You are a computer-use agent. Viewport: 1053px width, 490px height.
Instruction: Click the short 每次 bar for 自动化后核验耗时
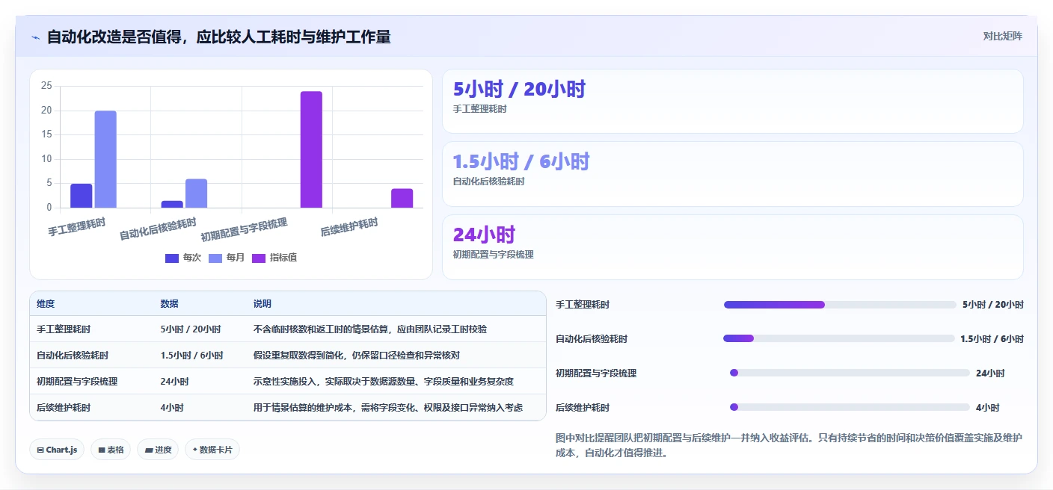pos(172,204)
